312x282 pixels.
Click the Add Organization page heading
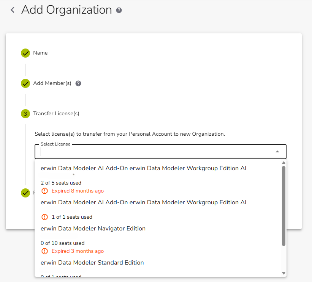pyautogui.click(x=67, y=10)
